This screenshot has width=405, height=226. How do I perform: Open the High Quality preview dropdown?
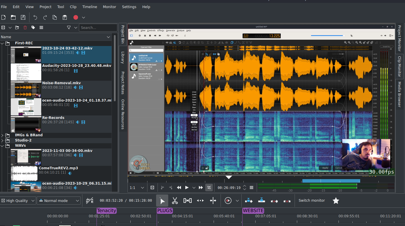tap(18, 201)
